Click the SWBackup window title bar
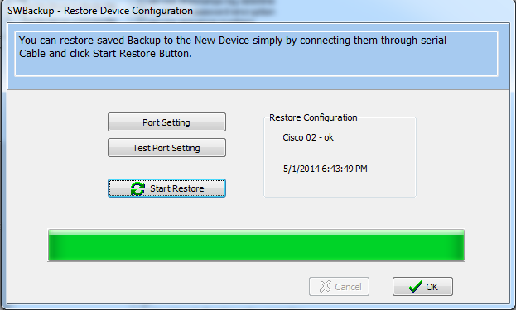Screen dimensions: 516x310 [x=258, y=11]
